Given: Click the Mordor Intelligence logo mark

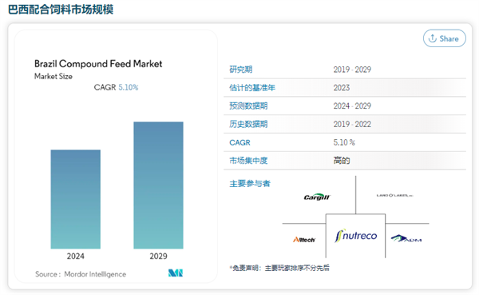Looking at the screenshot, I should click(x=176, y=273).
